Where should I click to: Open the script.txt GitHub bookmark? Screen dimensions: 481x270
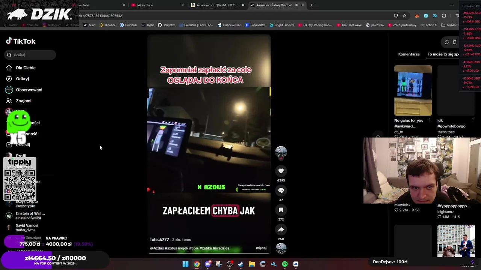pos(166,25)
